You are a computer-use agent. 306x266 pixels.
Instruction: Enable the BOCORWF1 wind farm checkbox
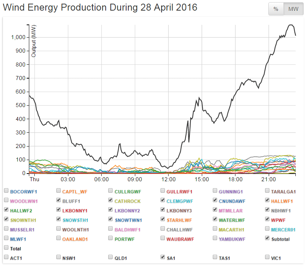pyautogui.click(x=6, y=191)
